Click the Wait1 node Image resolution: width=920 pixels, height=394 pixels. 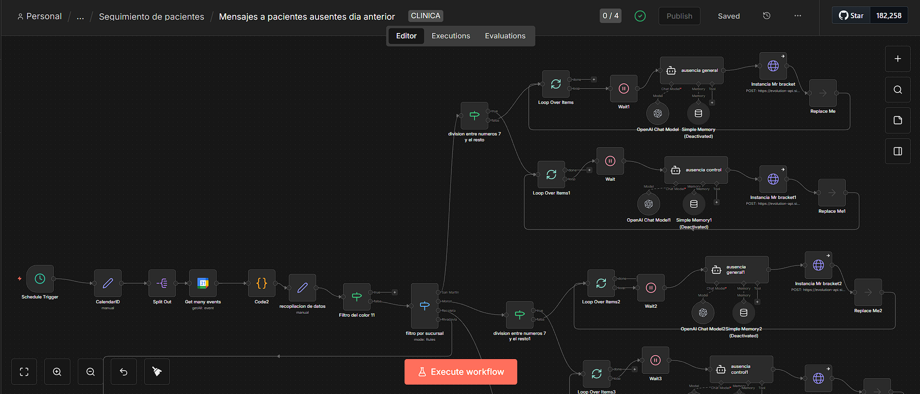624,89
